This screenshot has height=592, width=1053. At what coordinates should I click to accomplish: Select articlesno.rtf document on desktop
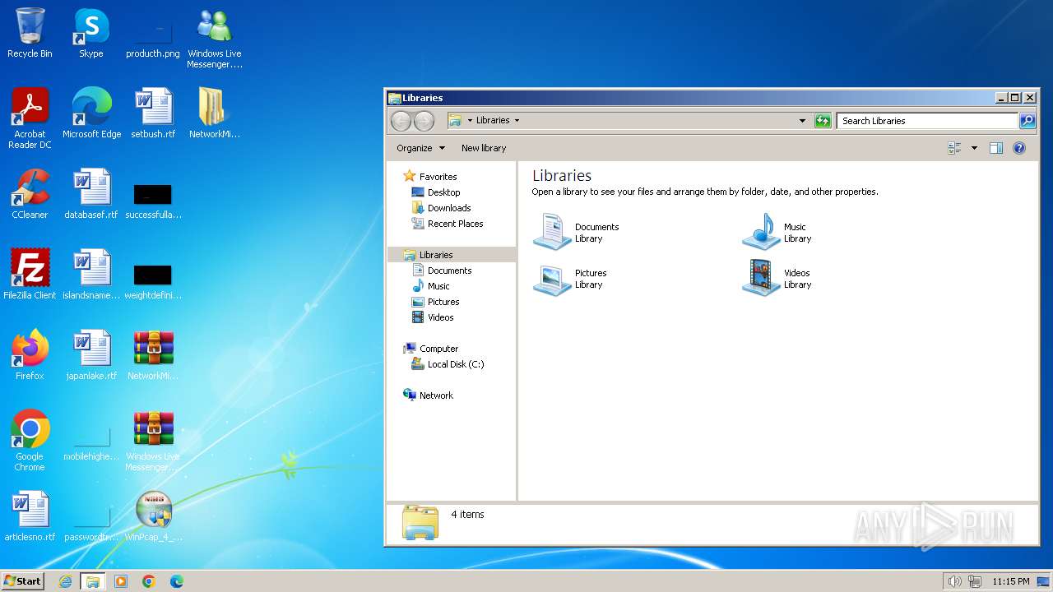30,517
